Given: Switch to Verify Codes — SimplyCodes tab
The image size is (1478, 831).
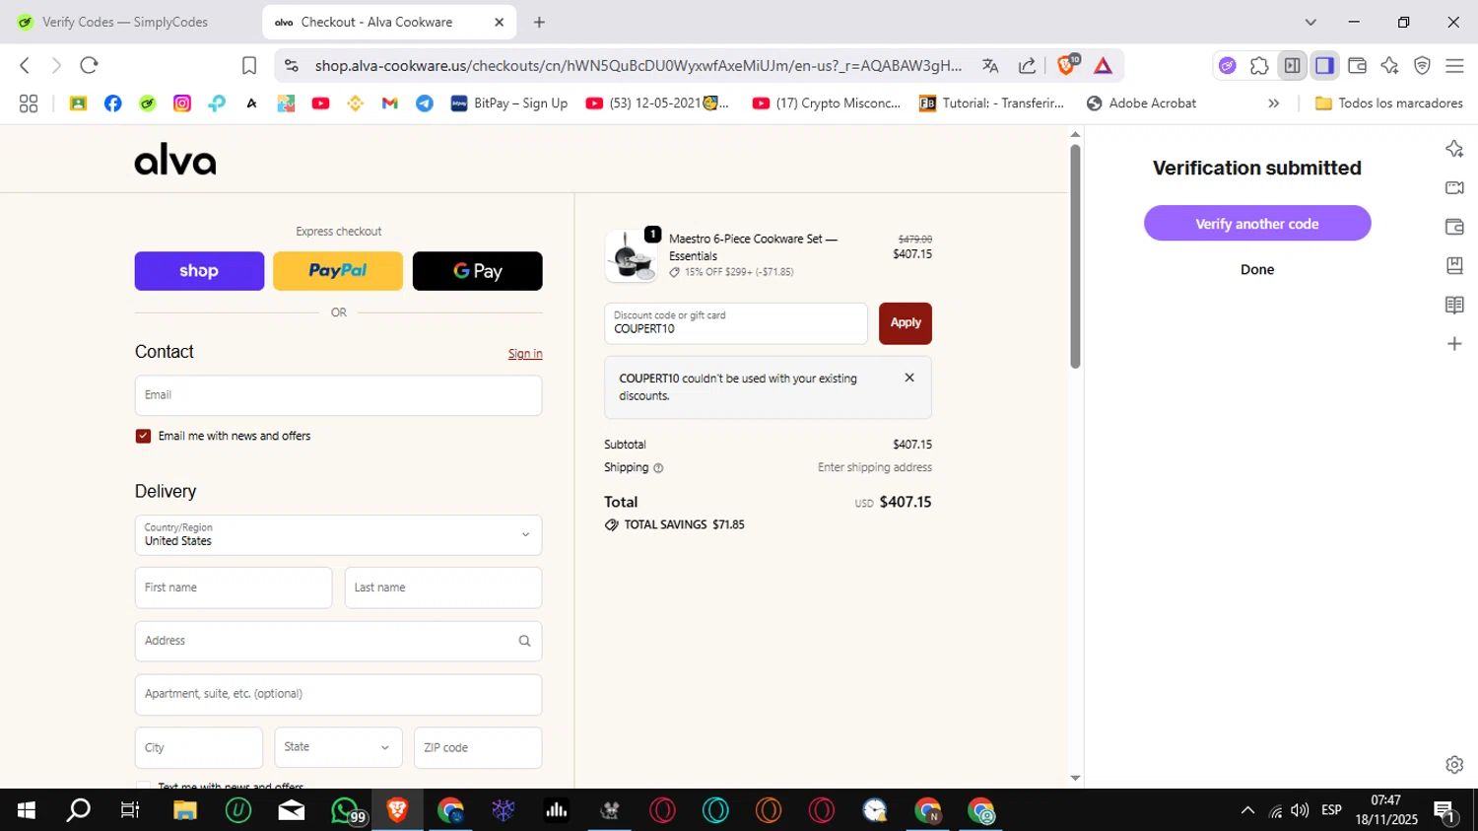Looking at the screenshot, I should (123, 22).
